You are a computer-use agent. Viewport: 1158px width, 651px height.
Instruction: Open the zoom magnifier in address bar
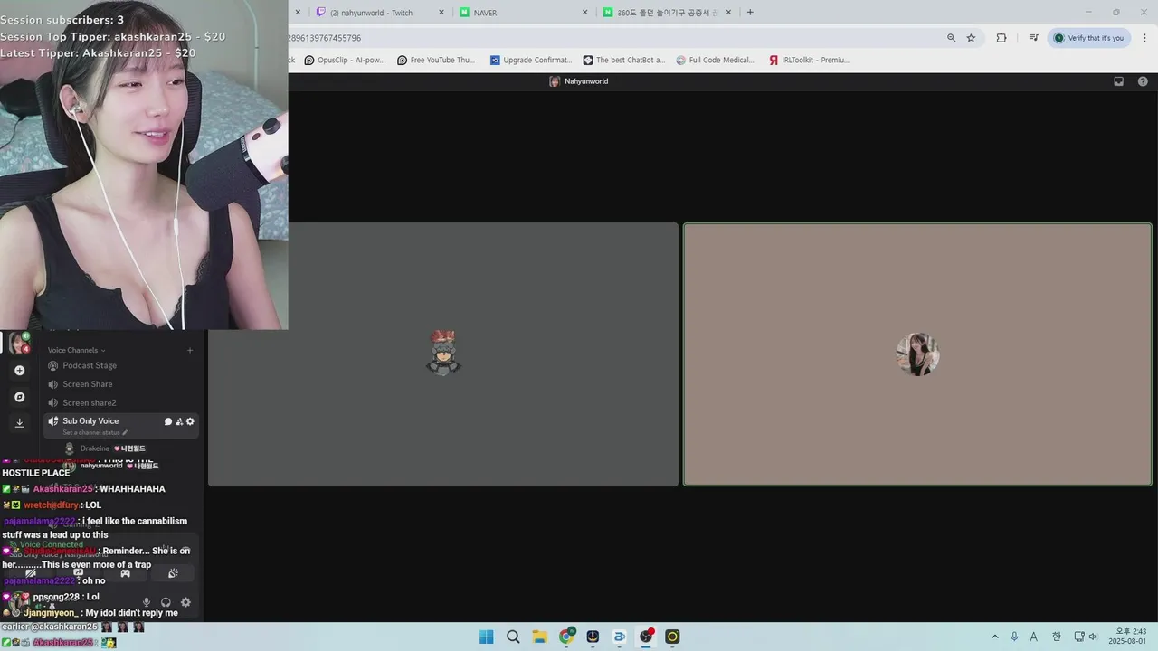[951, 38]
